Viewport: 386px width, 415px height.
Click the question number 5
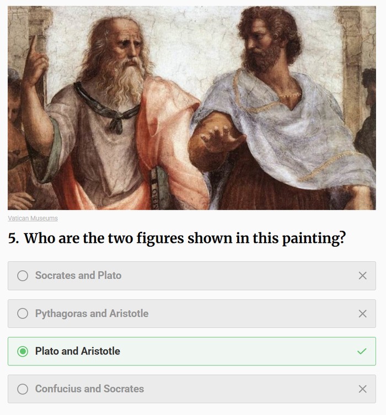(x=13, y=238)
